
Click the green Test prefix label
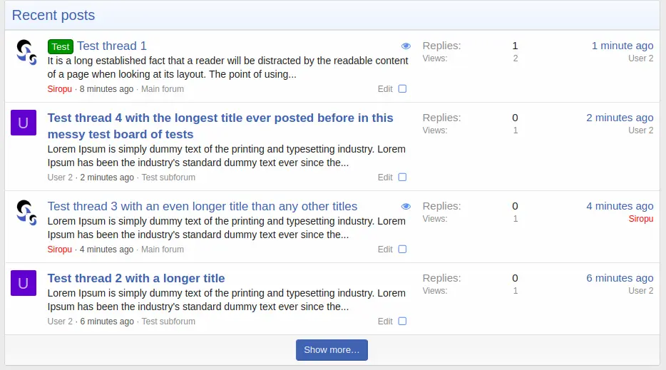[61, 46]
